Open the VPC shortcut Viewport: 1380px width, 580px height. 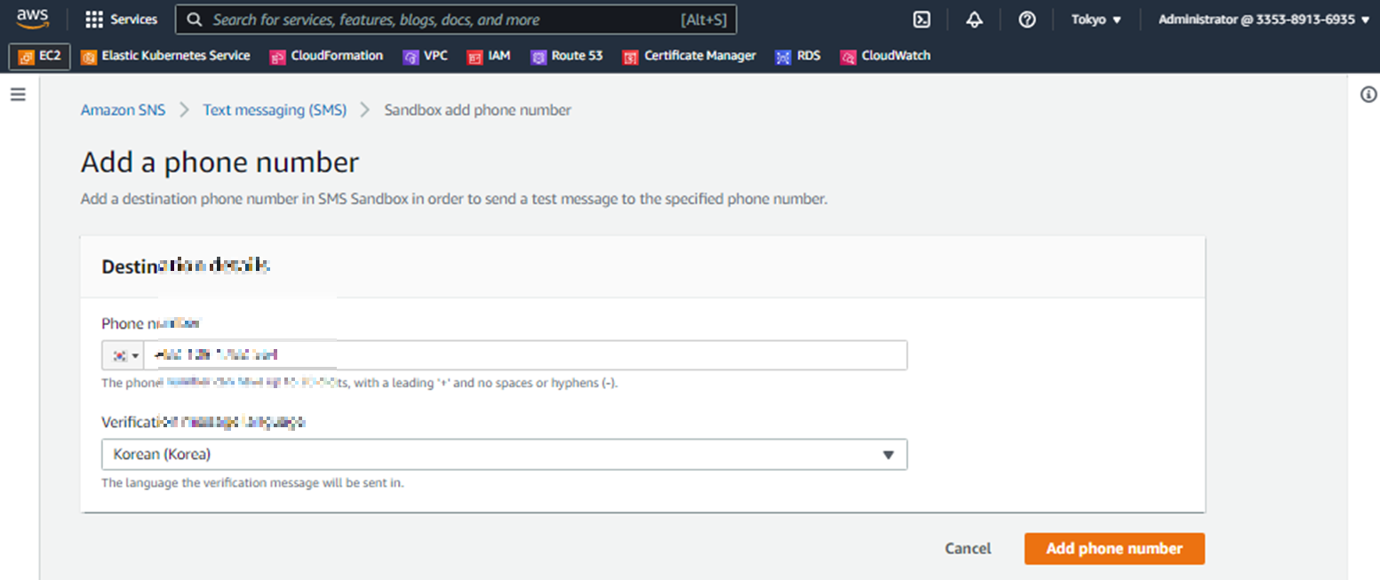425,56
